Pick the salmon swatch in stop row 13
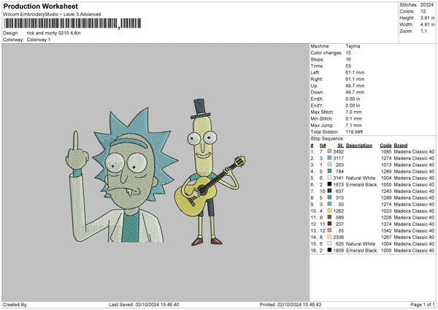The width and height of the screenshot is (438, 310). click(329, 230)
